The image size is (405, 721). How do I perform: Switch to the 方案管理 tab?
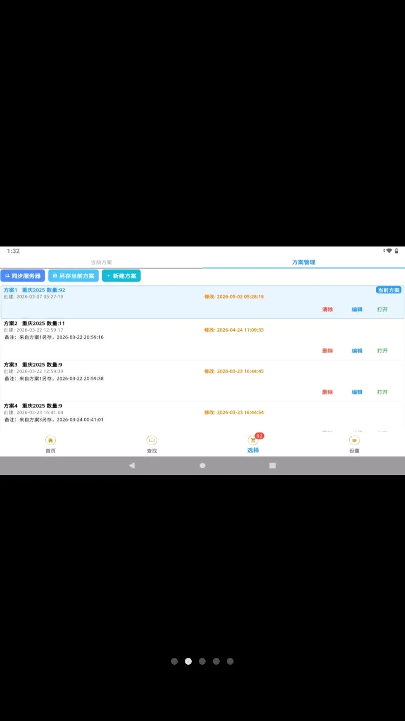pyautogui.click(x=304, y=262)
